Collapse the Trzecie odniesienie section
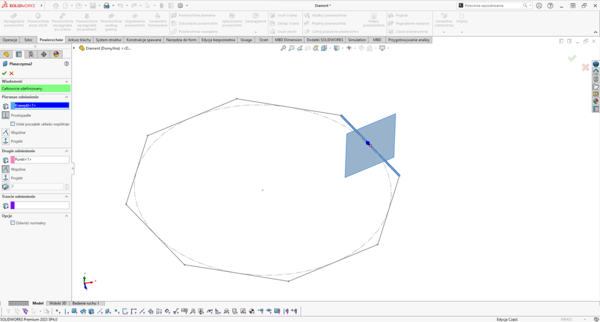The width and height of the screenshot is (600, 322). coord(66,197)
